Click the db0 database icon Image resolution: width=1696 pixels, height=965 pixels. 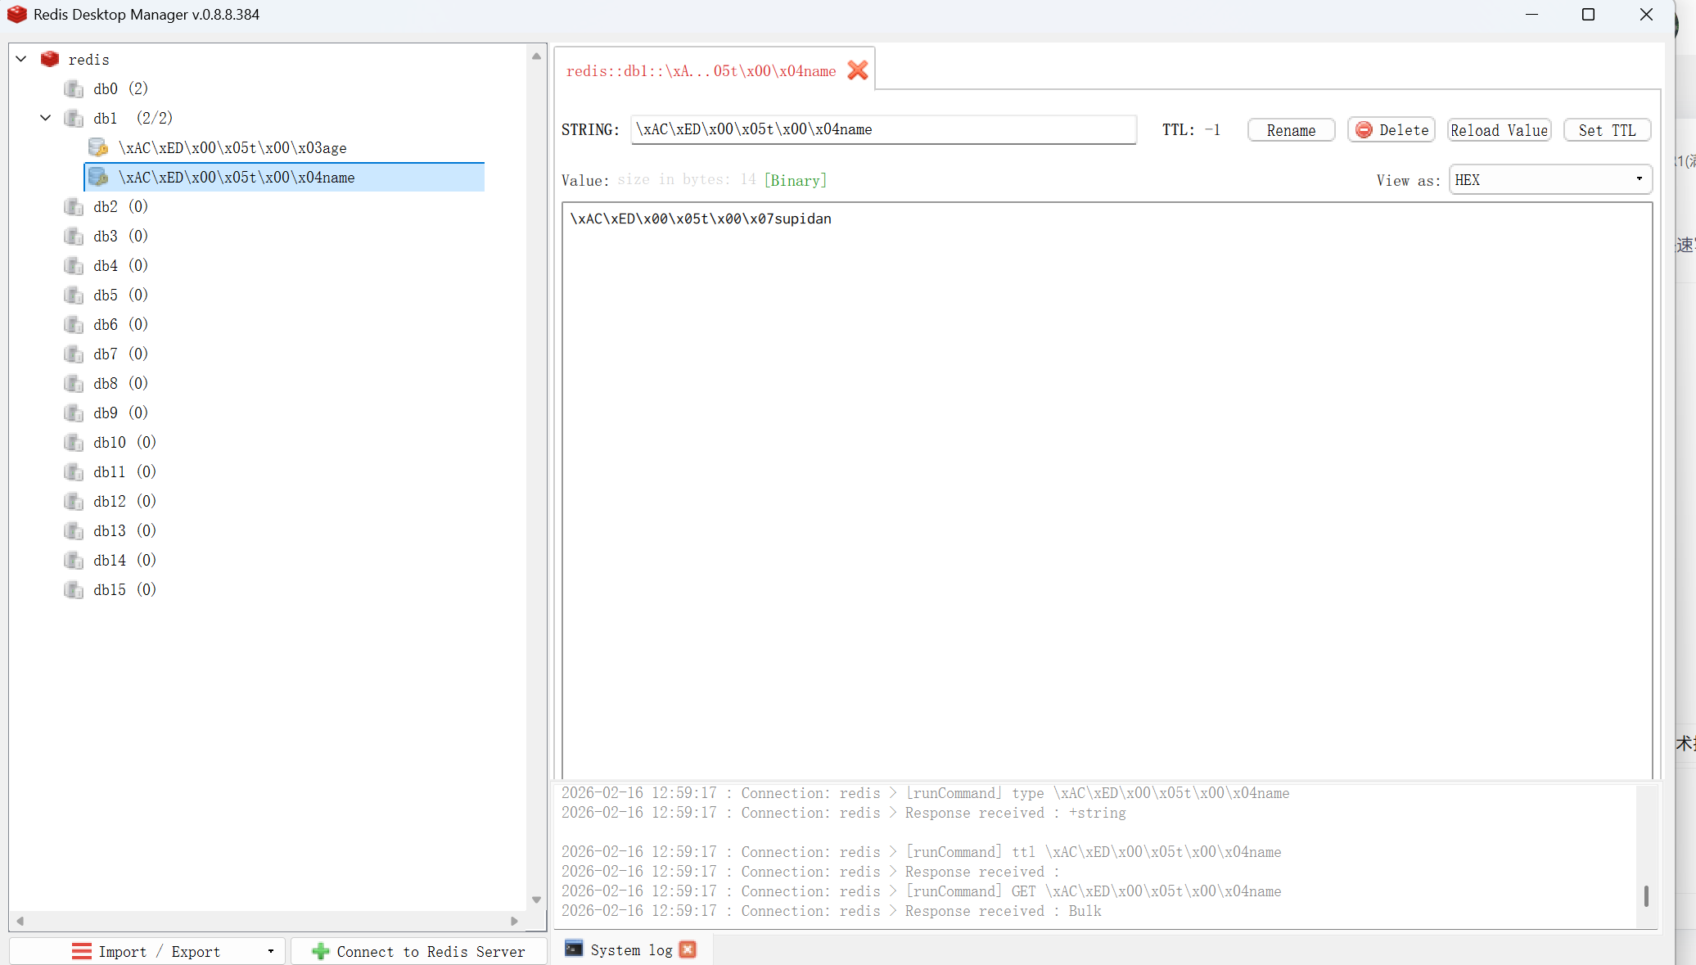[x=74, y=88]
